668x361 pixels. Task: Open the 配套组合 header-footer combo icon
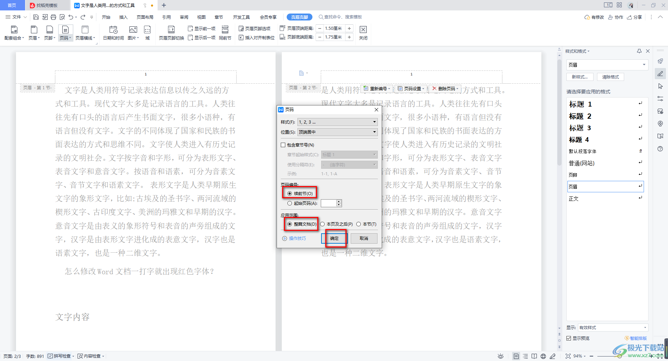point(14,33)
